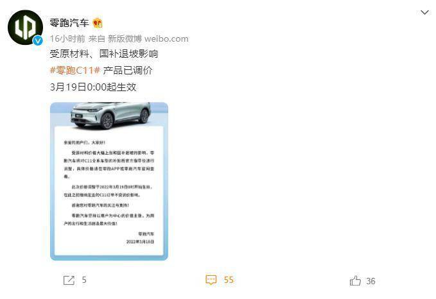Click the comment bubble icon
Image resolution: width=436 pixels, height=299 pixels.
point(211,280)
